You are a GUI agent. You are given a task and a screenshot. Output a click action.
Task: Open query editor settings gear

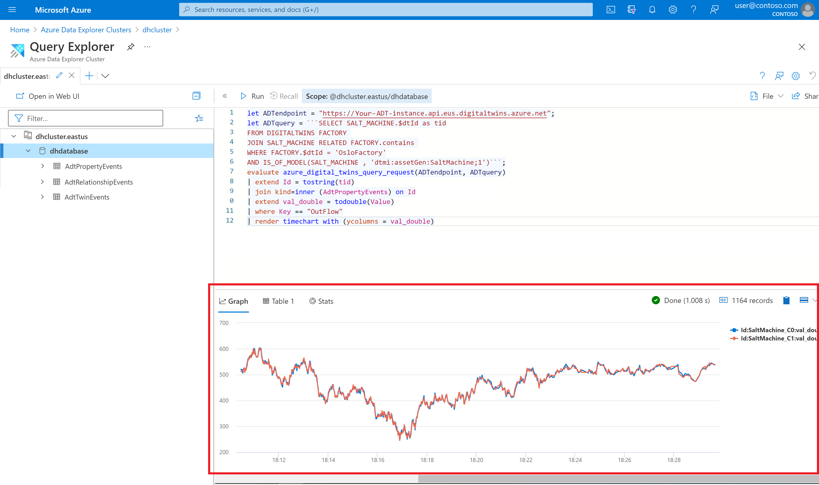pyautogui.click(x=795, y=76)
